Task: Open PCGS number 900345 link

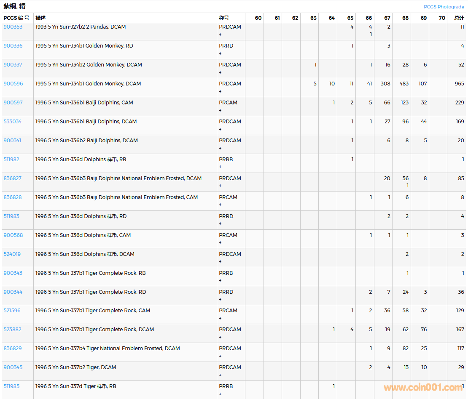Action: tap(13, 367)
